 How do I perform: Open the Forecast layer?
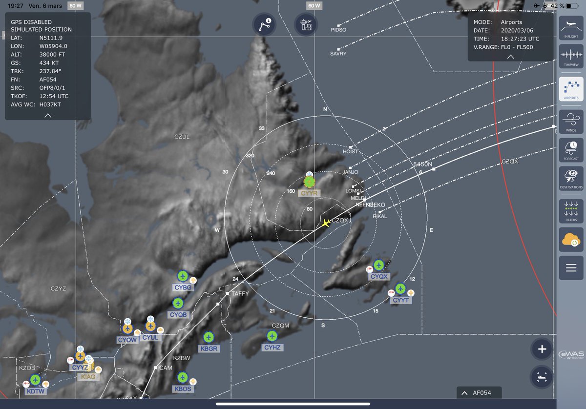pos(571,150)
